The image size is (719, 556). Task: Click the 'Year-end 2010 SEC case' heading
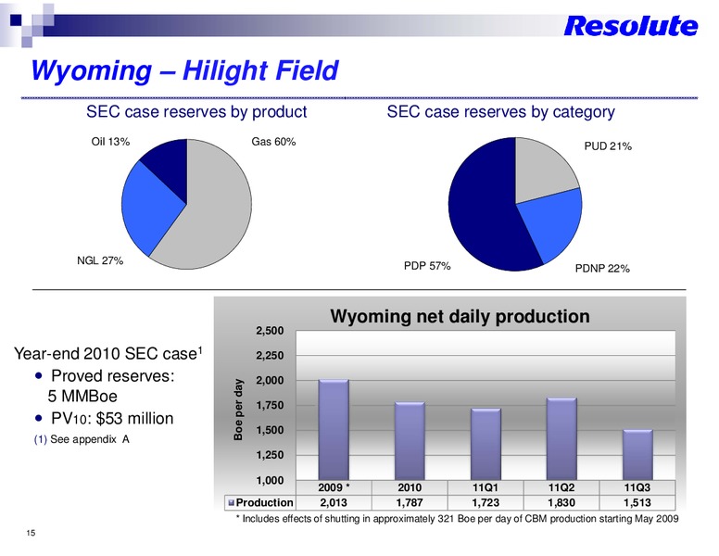coord(108,353)
